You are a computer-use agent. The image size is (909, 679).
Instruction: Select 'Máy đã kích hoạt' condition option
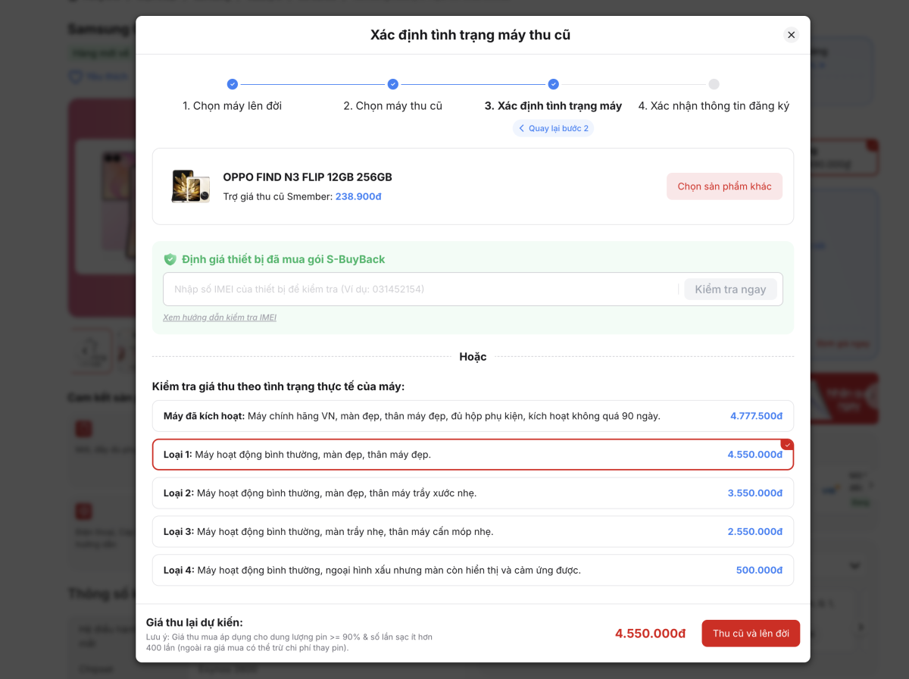[x=473, y=416]
